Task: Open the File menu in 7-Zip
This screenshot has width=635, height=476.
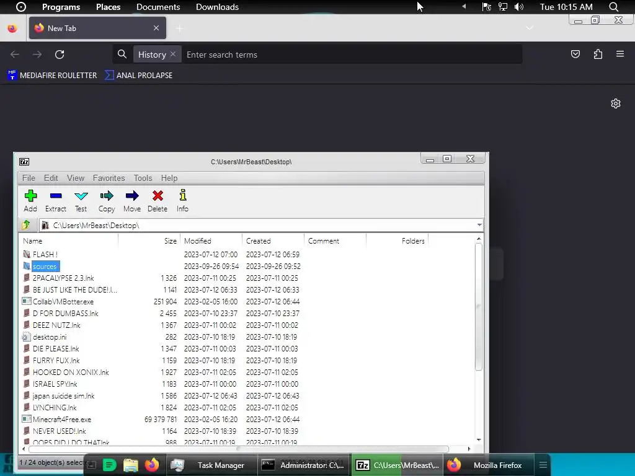Action: pos(29,178)
